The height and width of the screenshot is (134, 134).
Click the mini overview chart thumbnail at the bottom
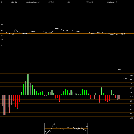tap(66, 128)
